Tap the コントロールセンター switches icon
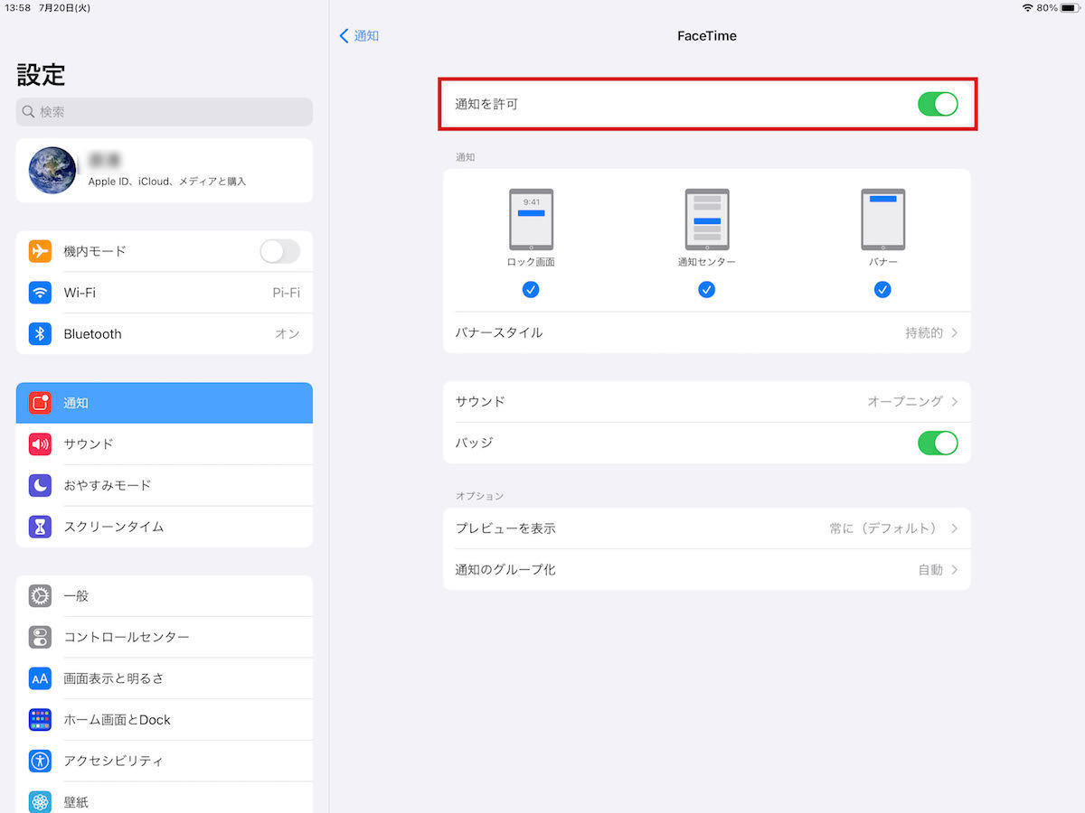 tap(40, 637)
